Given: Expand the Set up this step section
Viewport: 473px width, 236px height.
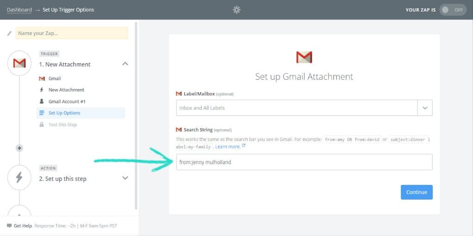Looking at the screenshot, I should point(125,178).
